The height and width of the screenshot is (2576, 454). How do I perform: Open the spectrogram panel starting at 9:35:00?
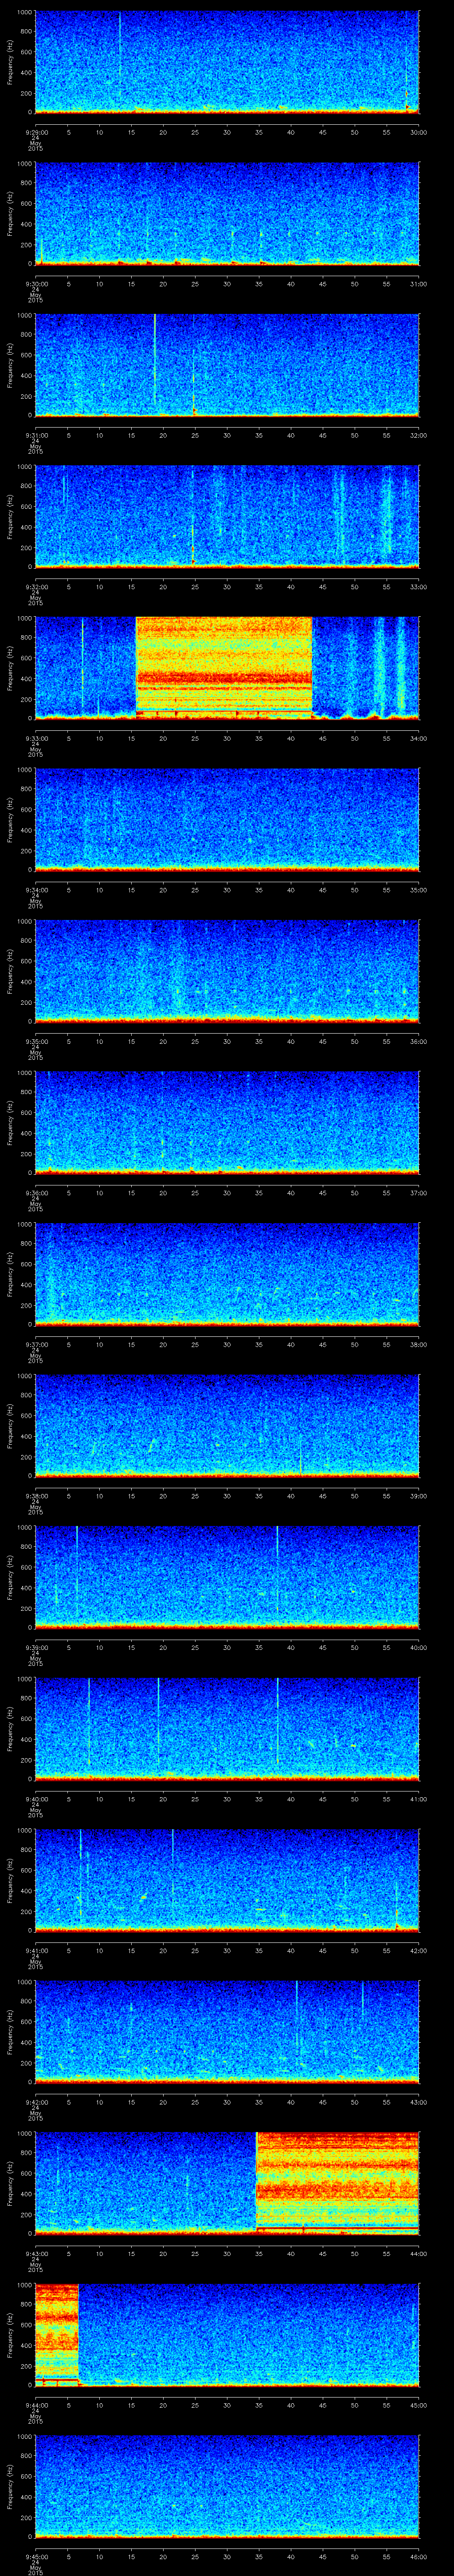[227, 971]
